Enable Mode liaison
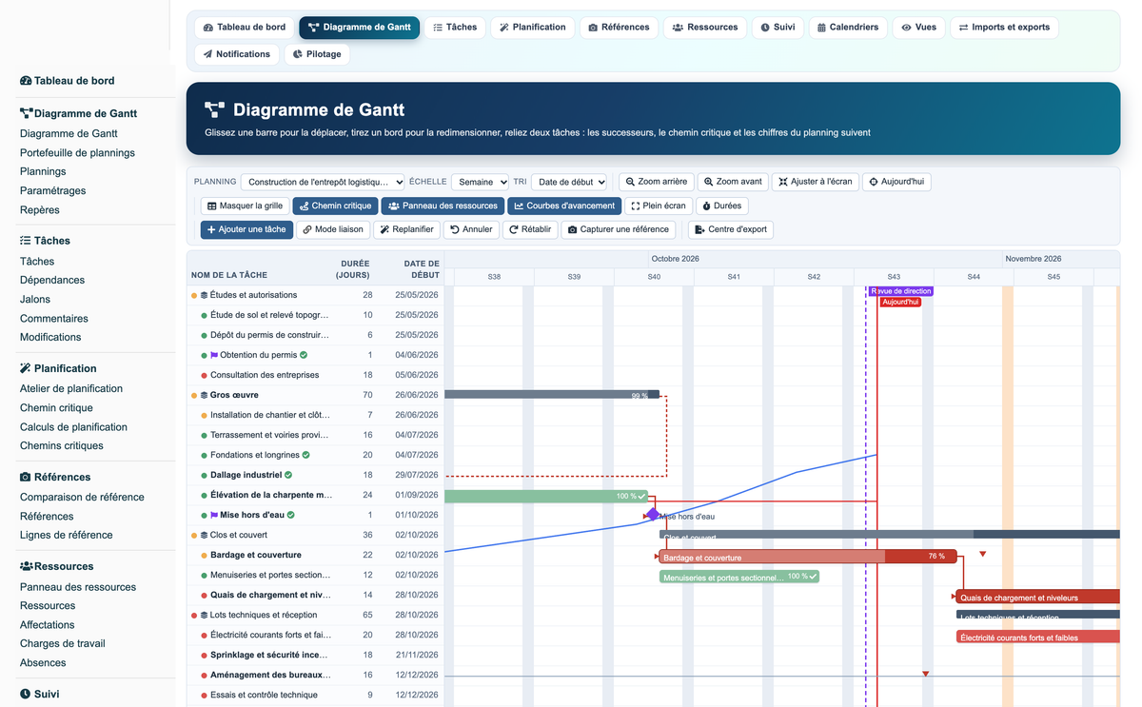The height and width of the screenshot is (707, 1142). pyautogui.click(x=332, y=229)
